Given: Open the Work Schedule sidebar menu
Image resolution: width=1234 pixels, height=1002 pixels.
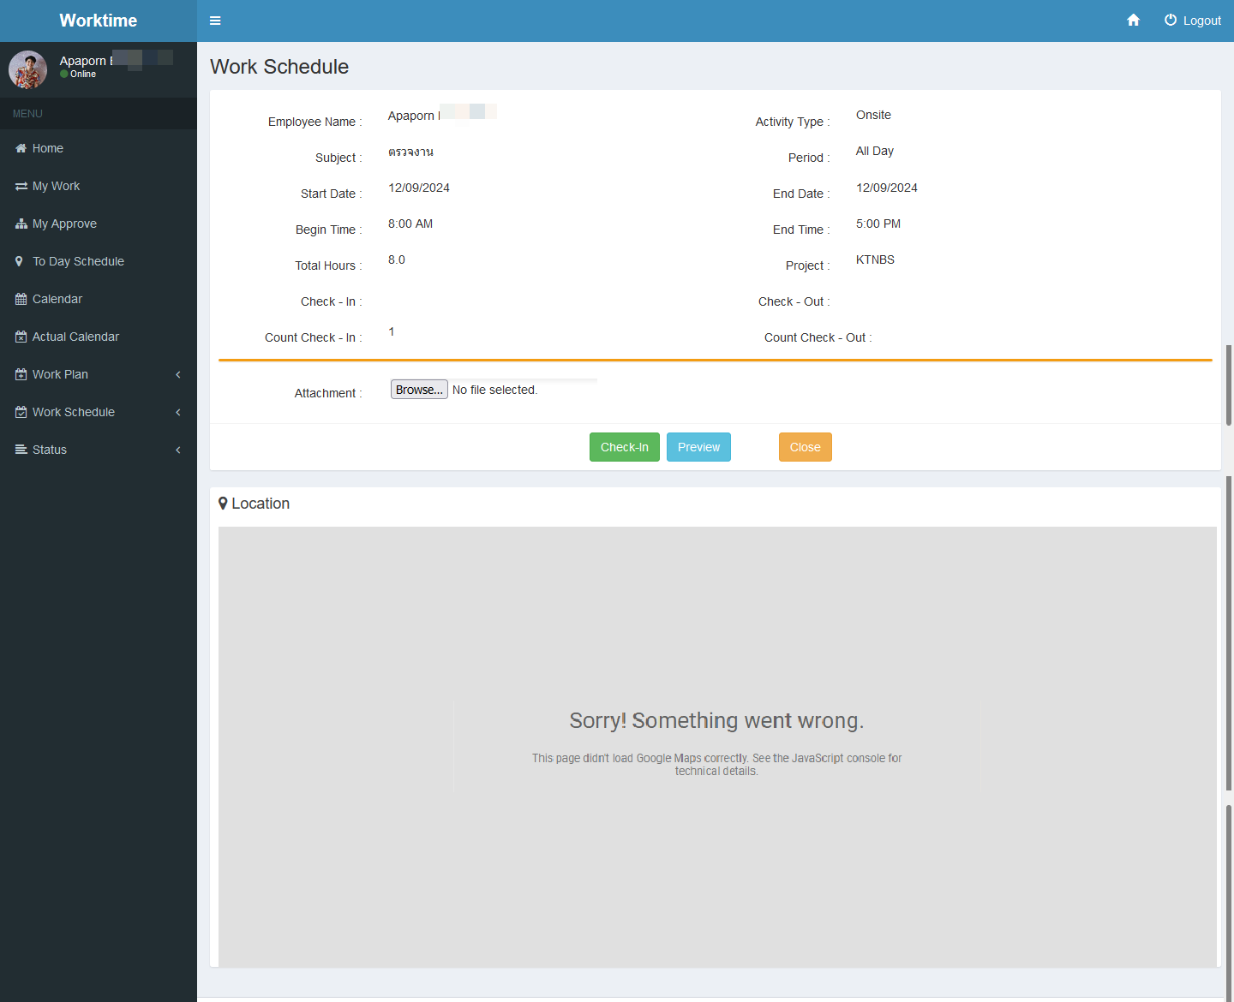Looking at the screenshot, I should [99, 412].
